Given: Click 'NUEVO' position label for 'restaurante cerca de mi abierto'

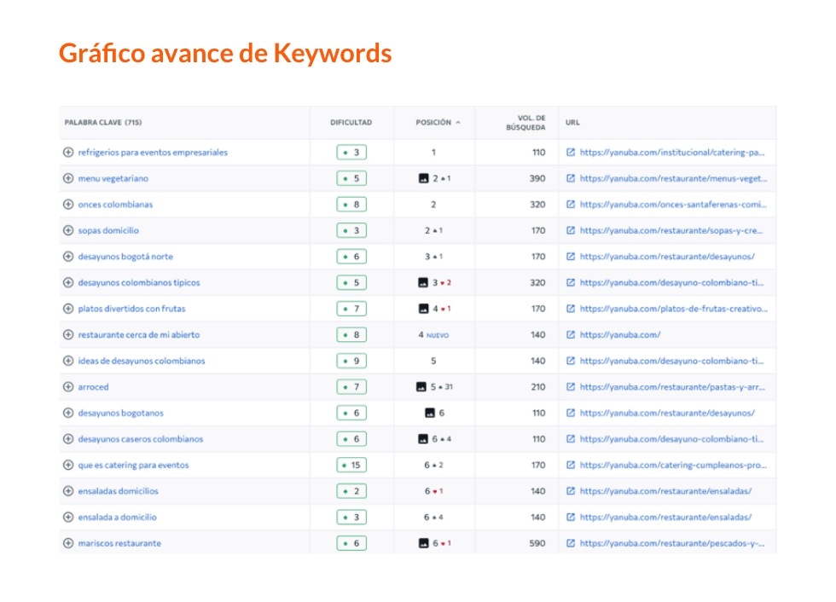Looking at the screenshot, I should [438, 336].
